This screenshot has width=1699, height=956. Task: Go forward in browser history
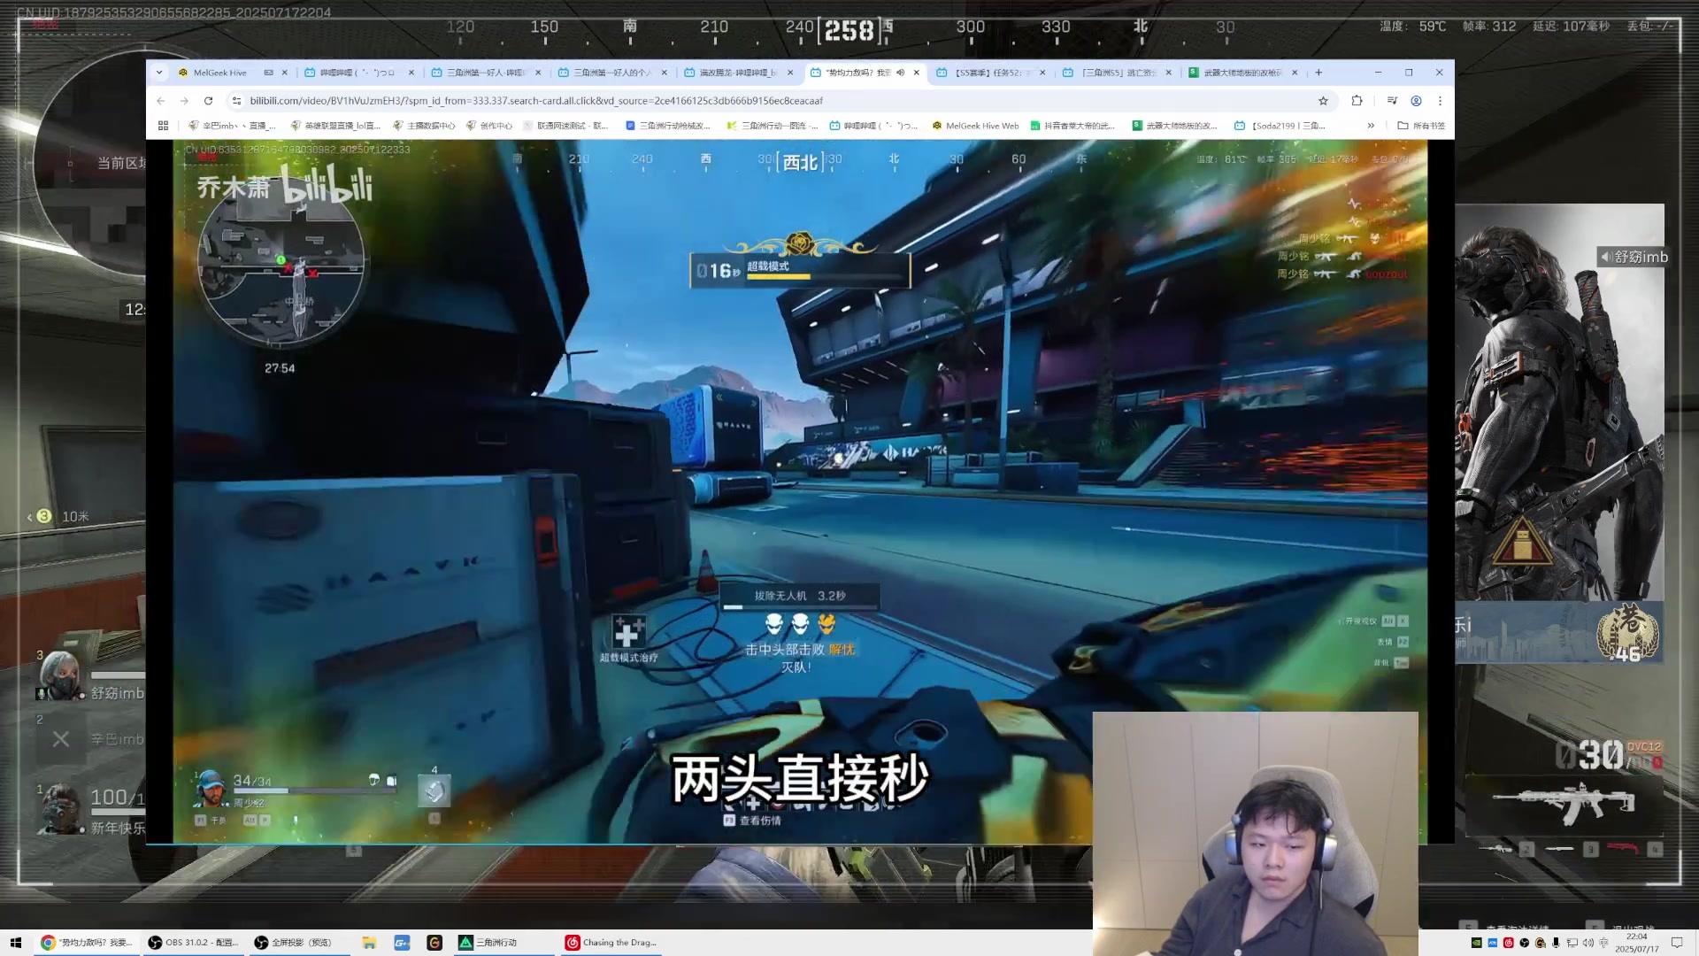point(184,101)
